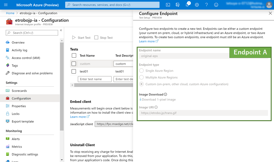Open the Azure portal hamburger menu
The image size is (274, 162).
point(6,5)
